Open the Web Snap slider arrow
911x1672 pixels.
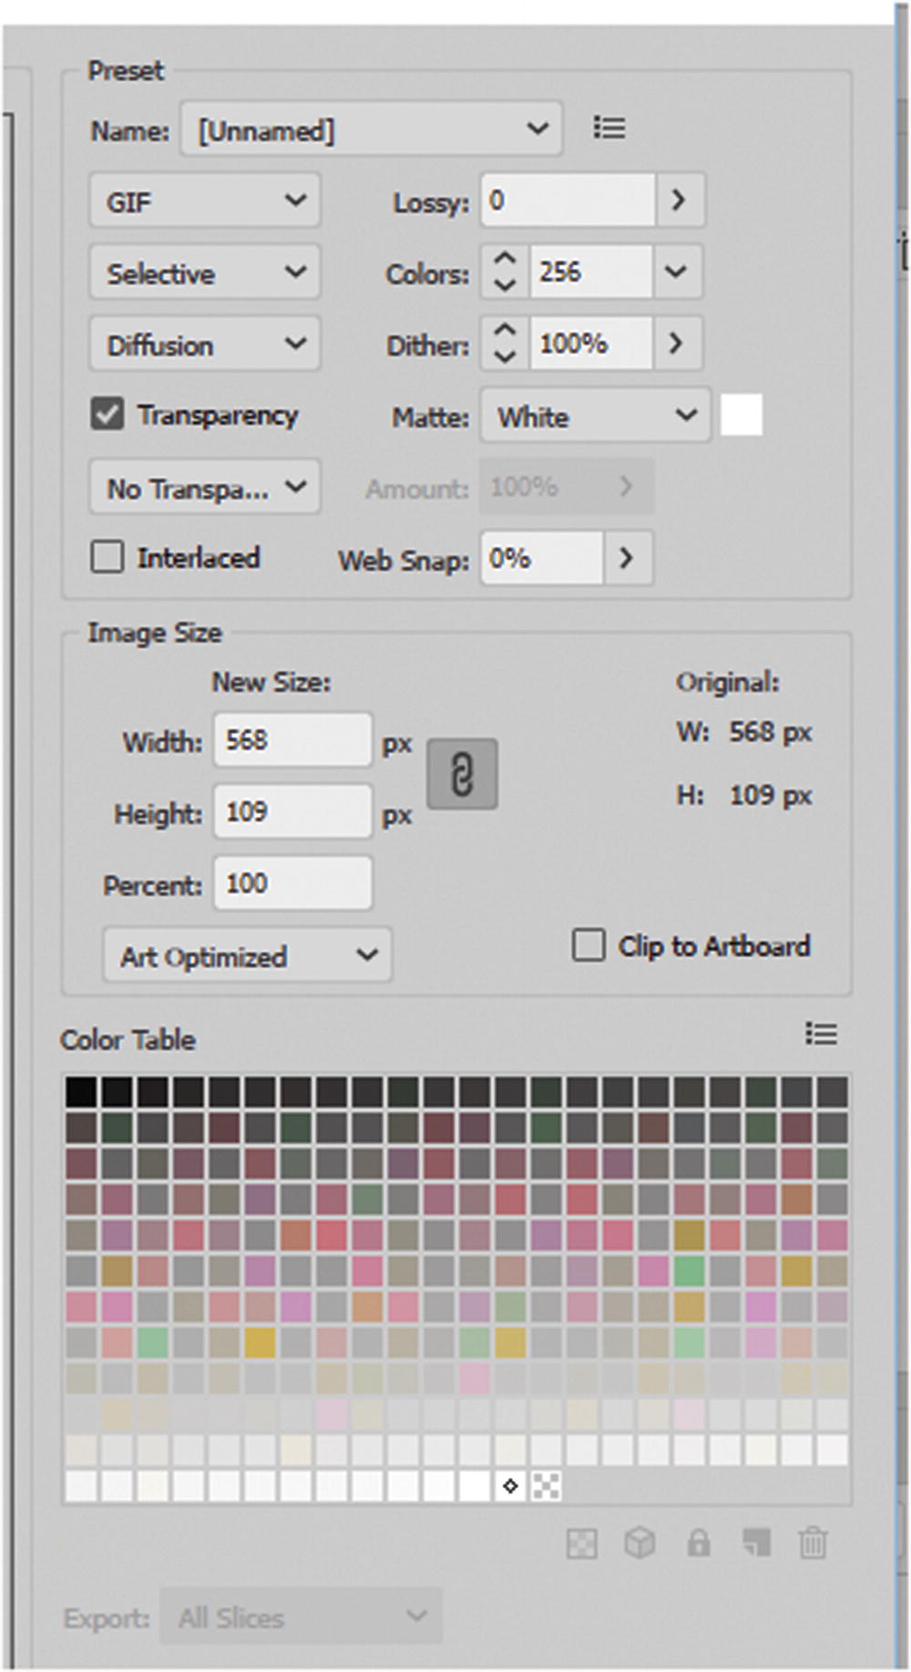coord(627,557)
